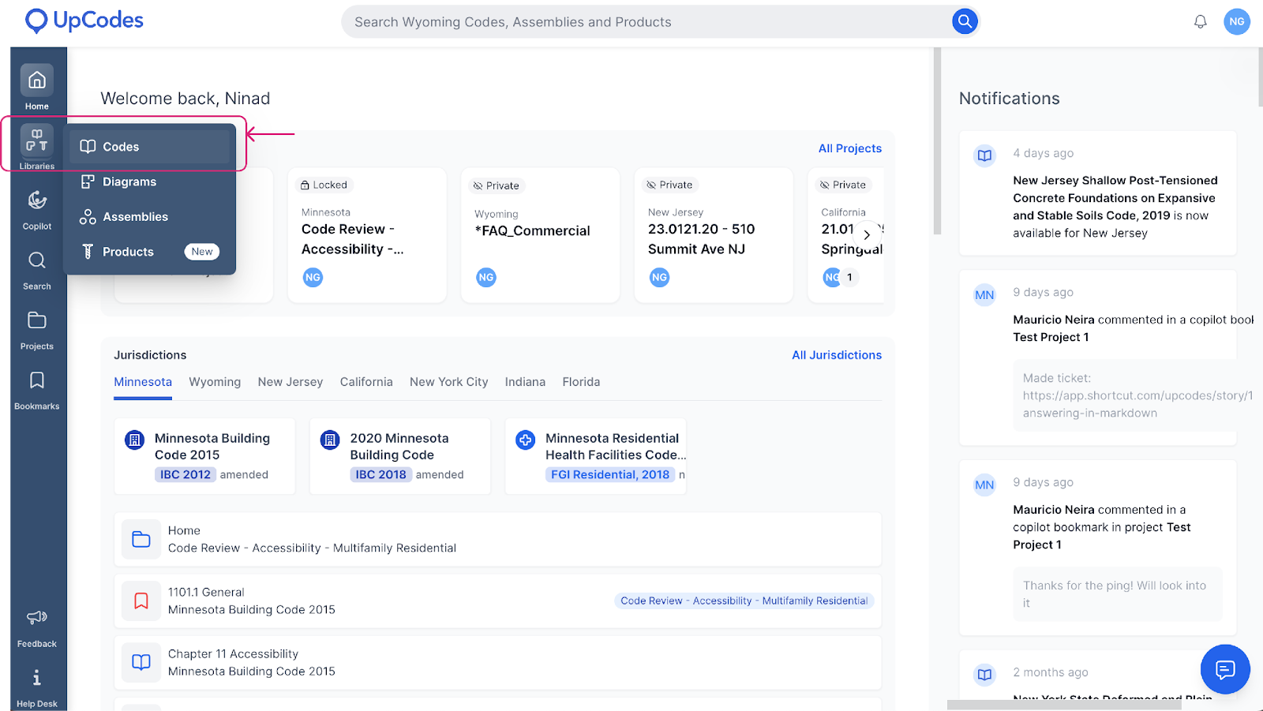
Task: Open Help Desk in the sidebar
Action: (x=37, y=688)
